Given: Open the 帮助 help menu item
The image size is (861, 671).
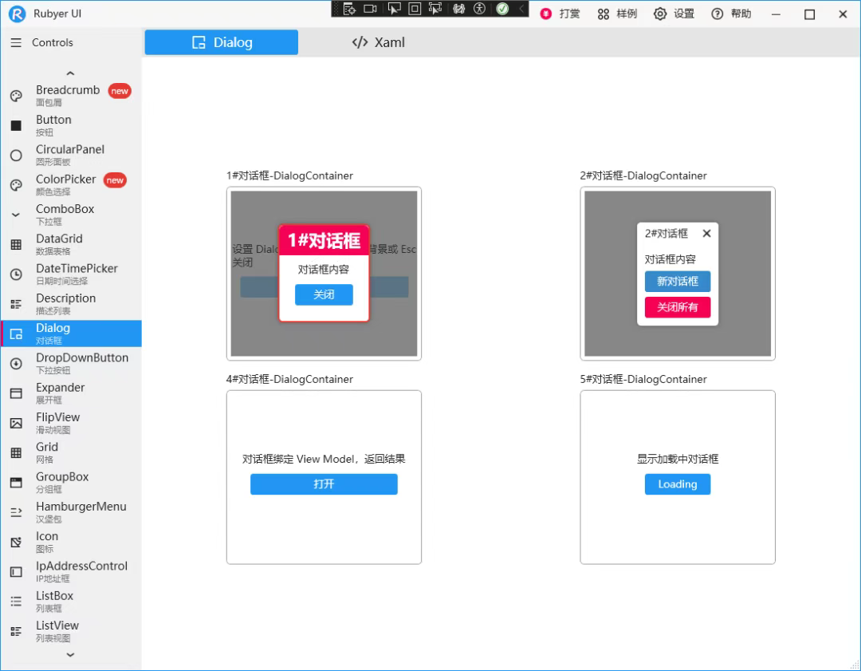Looking at the screenshot, I should [x=731, y=14].
